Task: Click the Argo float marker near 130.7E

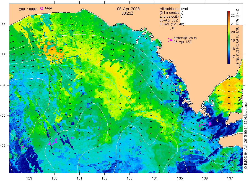Action: pos(72,138)
